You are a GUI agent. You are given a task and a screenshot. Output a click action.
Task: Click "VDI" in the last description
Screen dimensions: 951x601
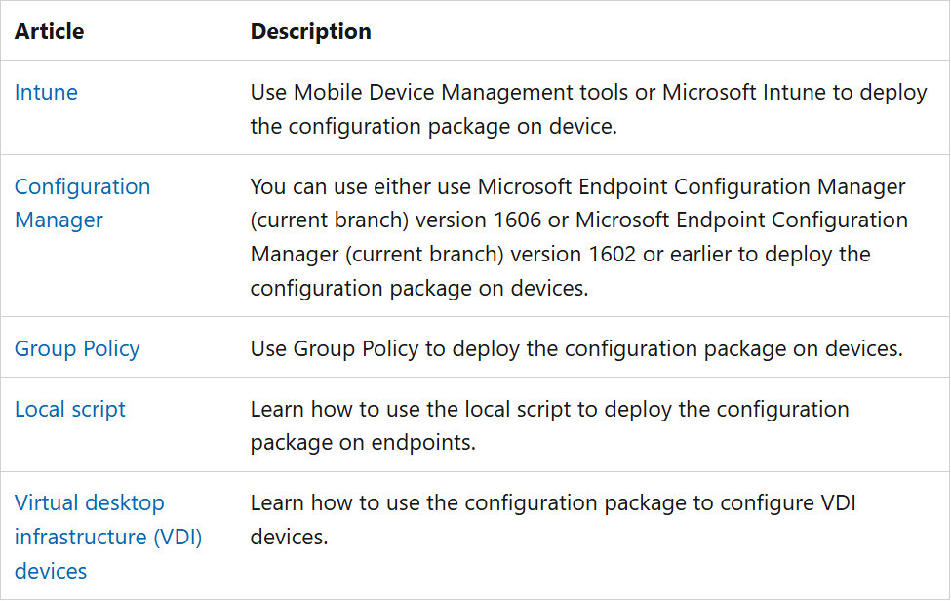coord(838,503)
